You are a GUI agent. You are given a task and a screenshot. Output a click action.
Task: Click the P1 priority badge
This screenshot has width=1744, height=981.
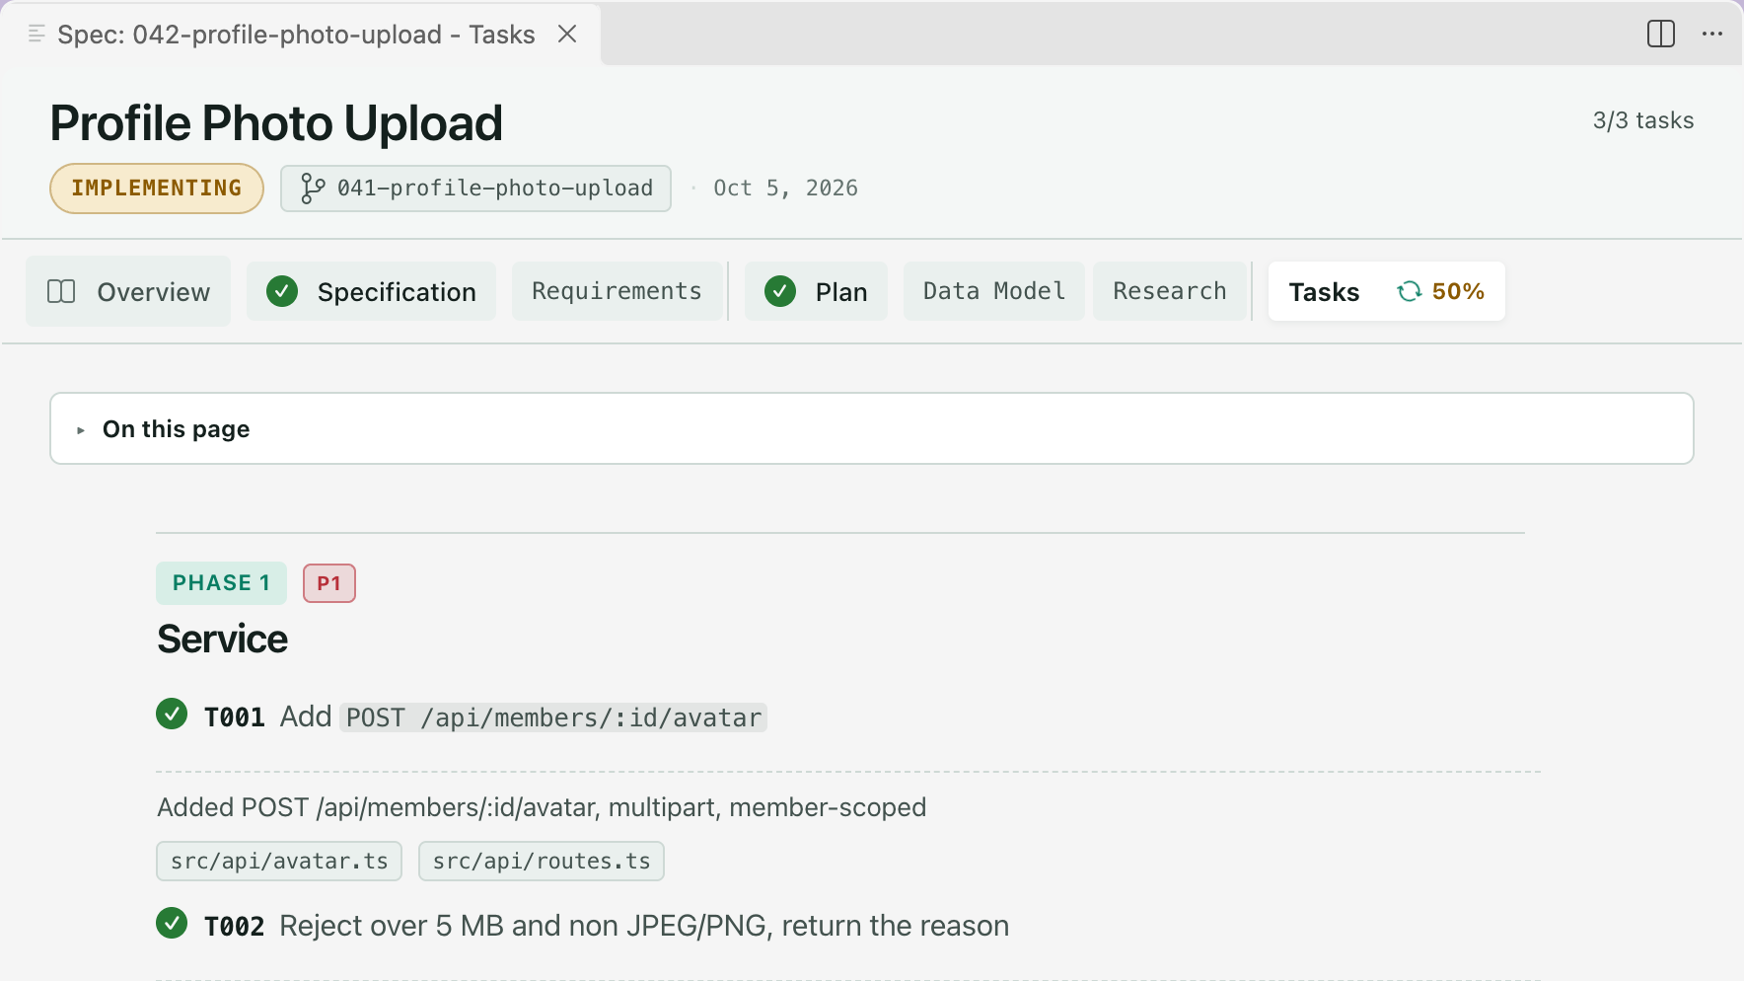point(329,583)
